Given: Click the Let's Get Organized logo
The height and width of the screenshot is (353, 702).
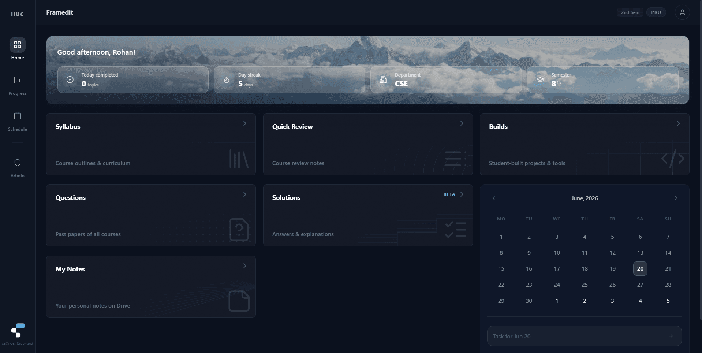Looking at the screenshot, I should click(18, 330).
